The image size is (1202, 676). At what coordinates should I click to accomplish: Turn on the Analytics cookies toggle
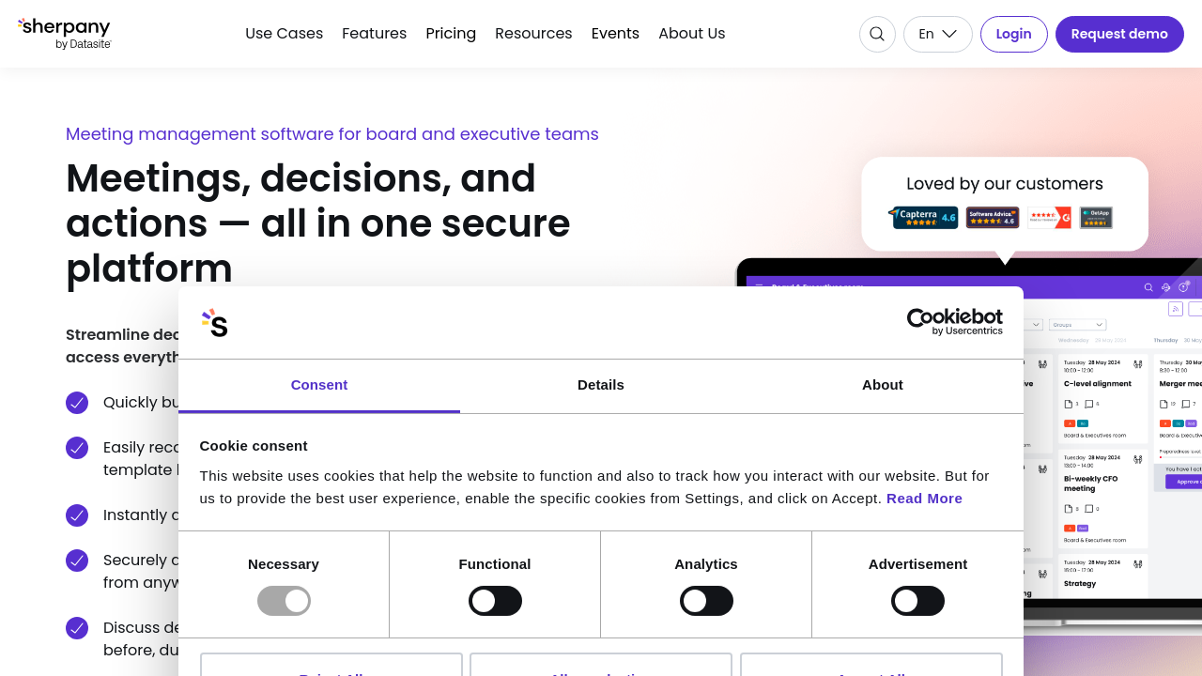tap(706, 601)
